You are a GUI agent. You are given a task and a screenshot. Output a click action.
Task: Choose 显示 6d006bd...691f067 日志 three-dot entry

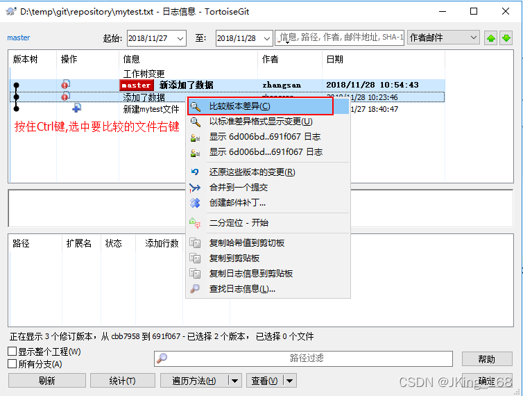[x=268, y=152]
